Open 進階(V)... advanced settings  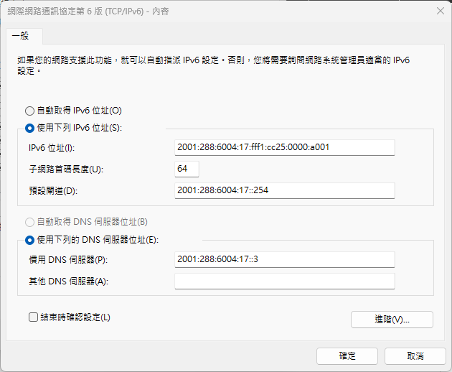[x=392, y=320]
